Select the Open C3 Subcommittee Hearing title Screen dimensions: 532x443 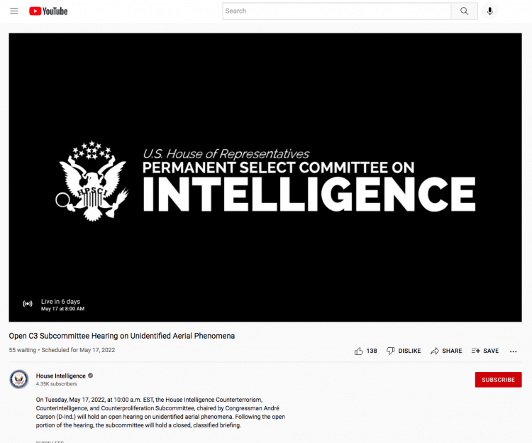pyautogui.click(x=122, y=336)
